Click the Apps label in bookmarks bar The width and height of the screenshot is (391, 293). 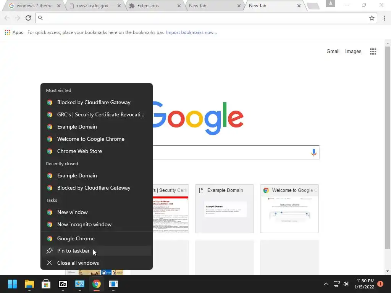pyautogui.click(x=18, y=32)
